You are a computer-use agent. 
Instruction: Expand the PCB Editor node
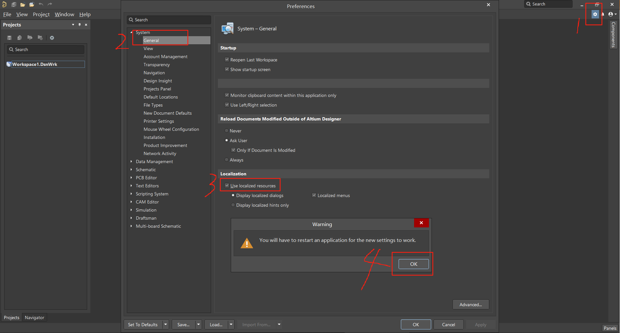(131, 178)
